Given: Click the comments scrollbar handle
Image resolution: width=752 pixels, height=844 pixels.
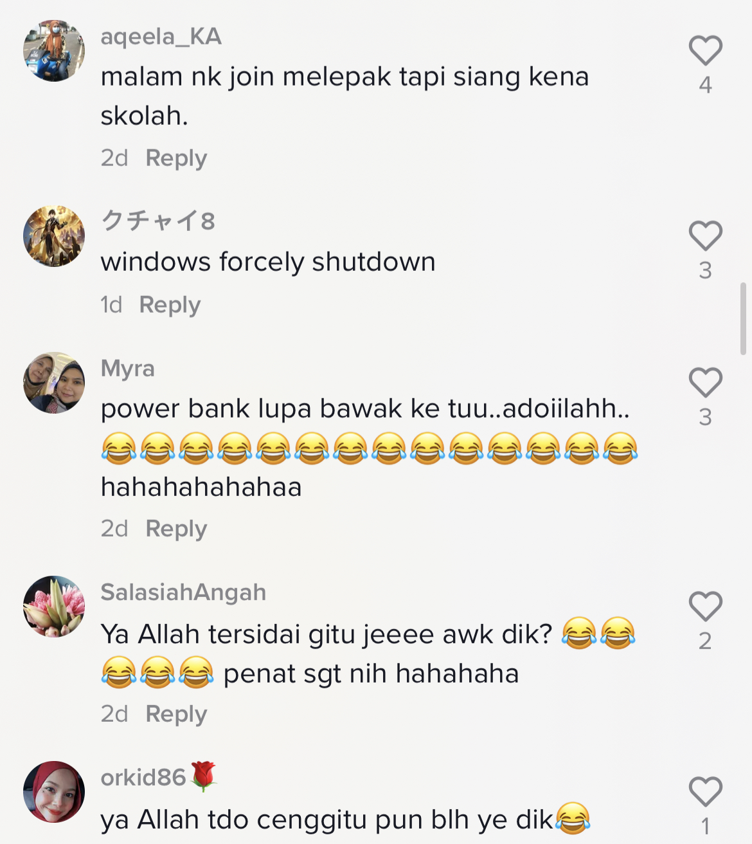Looking at the screenshot, I should [x=743, y=318].
